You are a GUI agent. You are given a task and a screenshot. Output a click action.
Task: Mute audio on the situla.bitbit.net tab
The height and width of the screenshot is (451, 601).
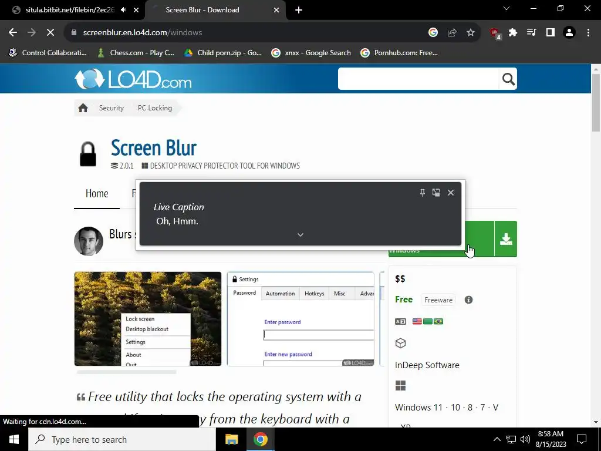[123, 10]
